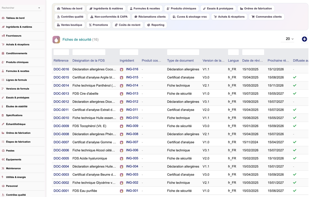Screen dimensions: 315x197
Task: Open Contrôles qualité in the sidebar
Action: pyautogui.click(x=16, y=195)
